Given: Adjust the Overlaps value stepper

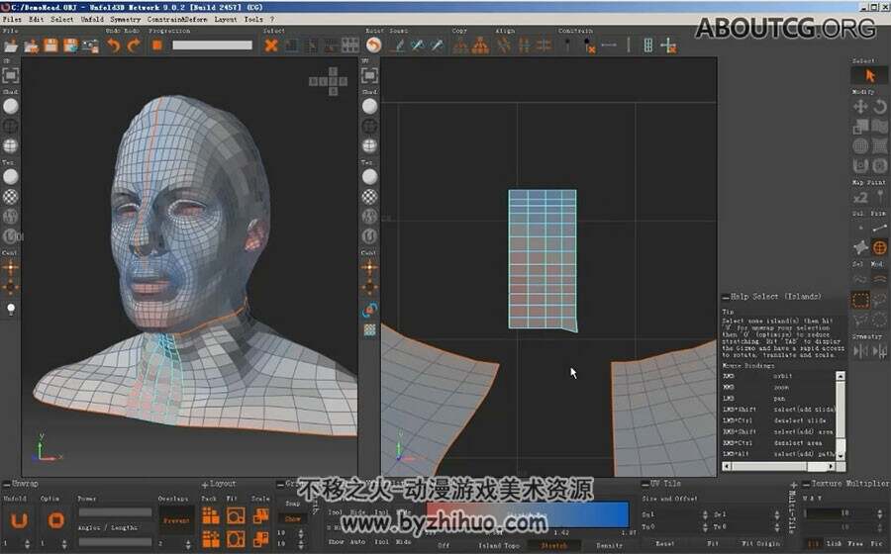Looking at the screenshot, I should 188,544.
